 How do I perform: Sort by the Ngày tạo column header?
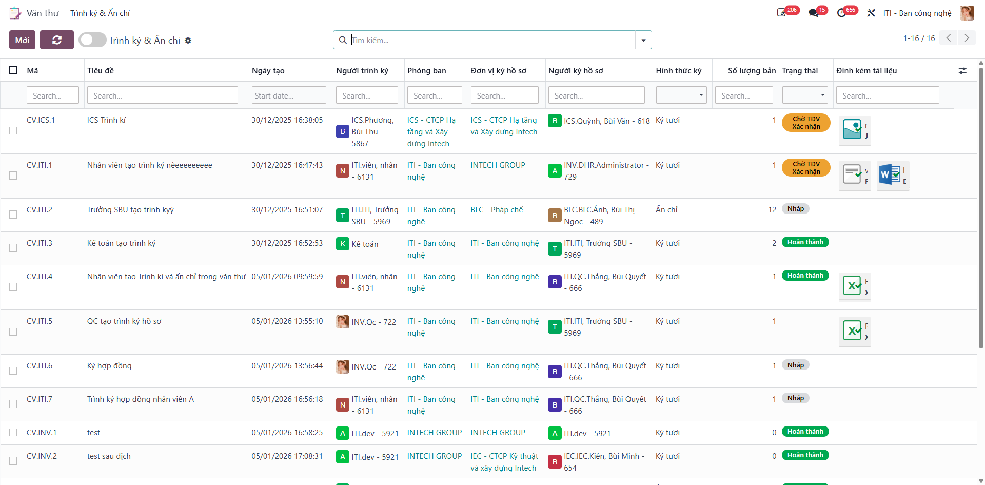pyautogui.click(x=268, y=71)
